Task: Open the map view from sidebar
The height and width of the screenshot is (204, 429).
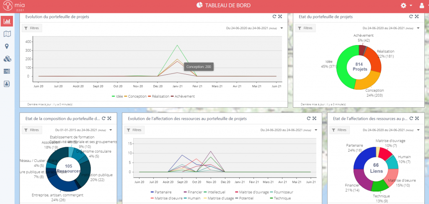Action: [7, 33]
